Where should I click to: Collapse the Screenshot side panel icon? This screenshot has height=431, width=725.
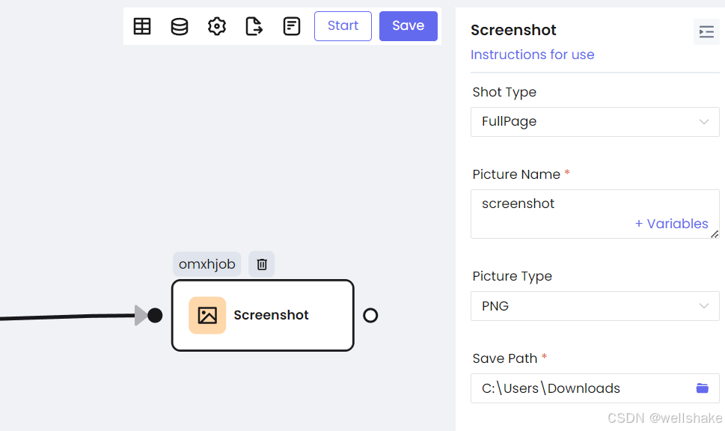pos(706,32)
